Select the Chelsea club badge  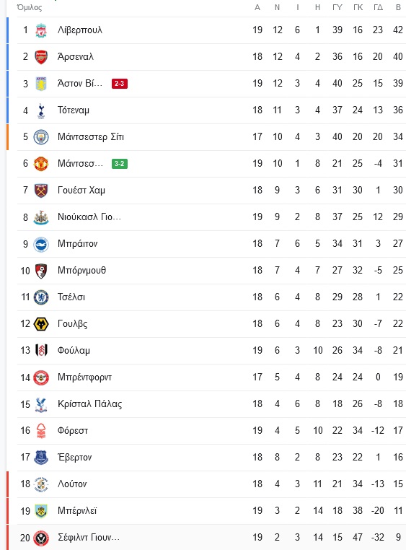point(41,297)
